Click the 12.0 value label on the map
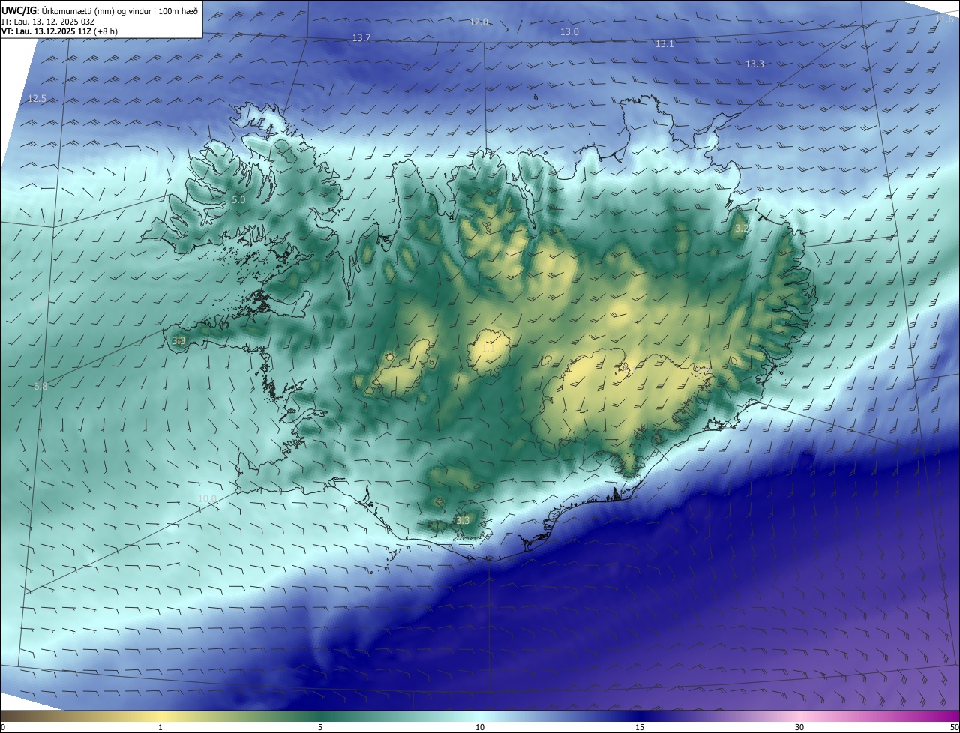Viewport: 960px width, 733px height. pyautogui.click(x=478, y=22)
